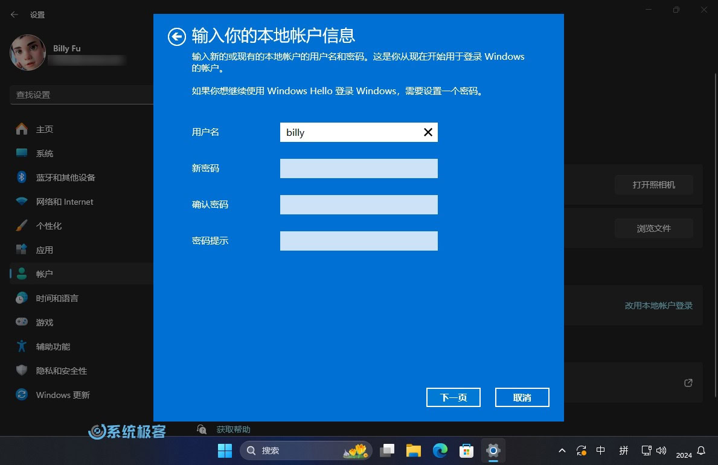The image size is (718, 465).
Task: Click 打开照相机 to open the camera
Action: (x=653, y=185)
